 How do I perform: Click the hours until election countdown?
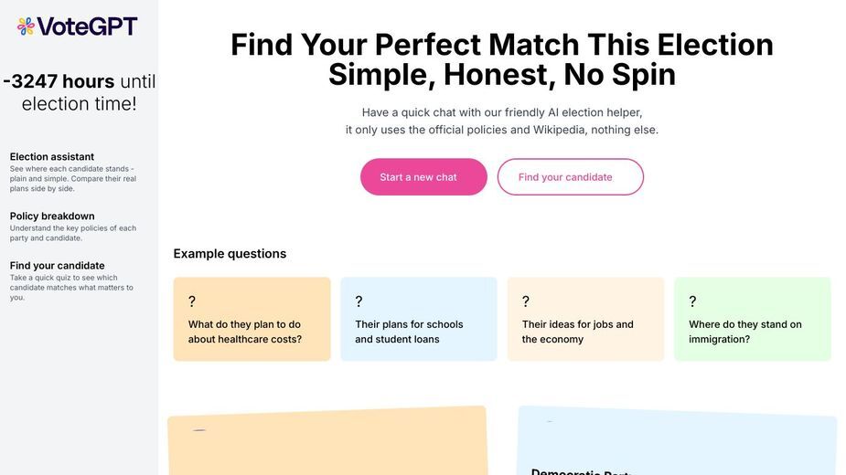[80, 92]
